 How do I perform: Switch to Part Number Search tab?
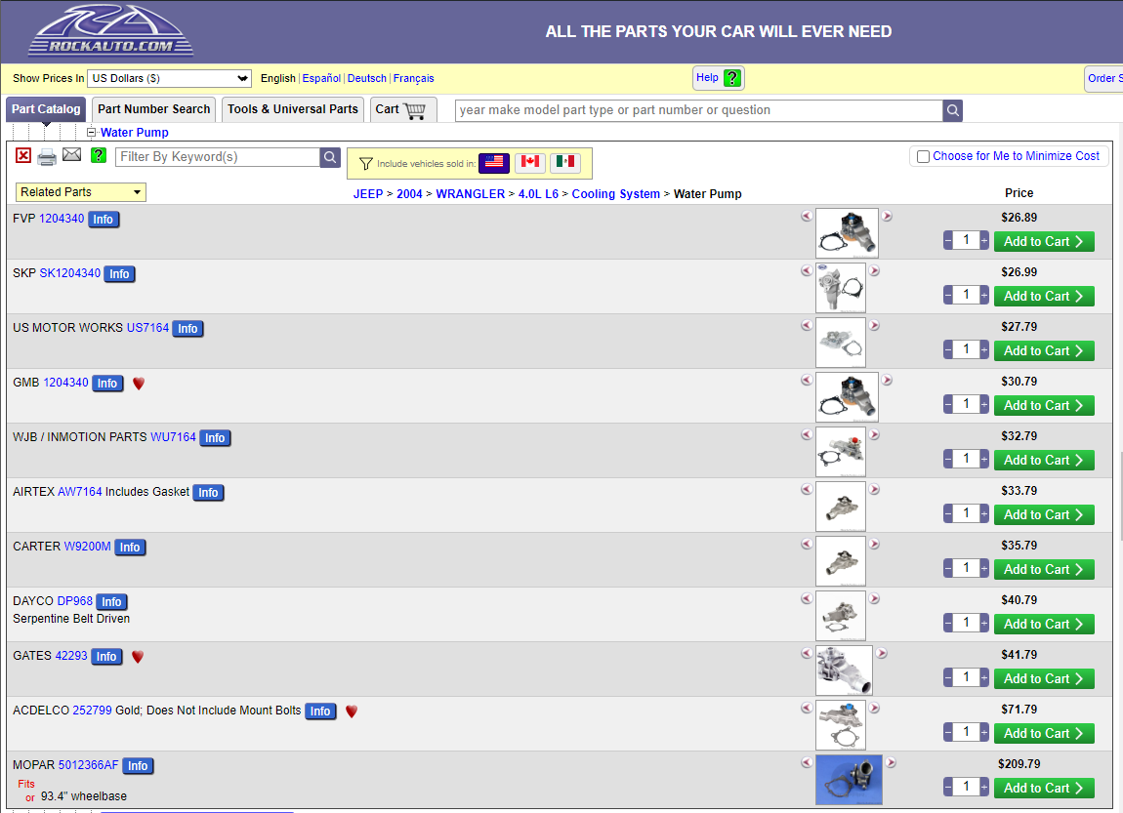[153, 109]
